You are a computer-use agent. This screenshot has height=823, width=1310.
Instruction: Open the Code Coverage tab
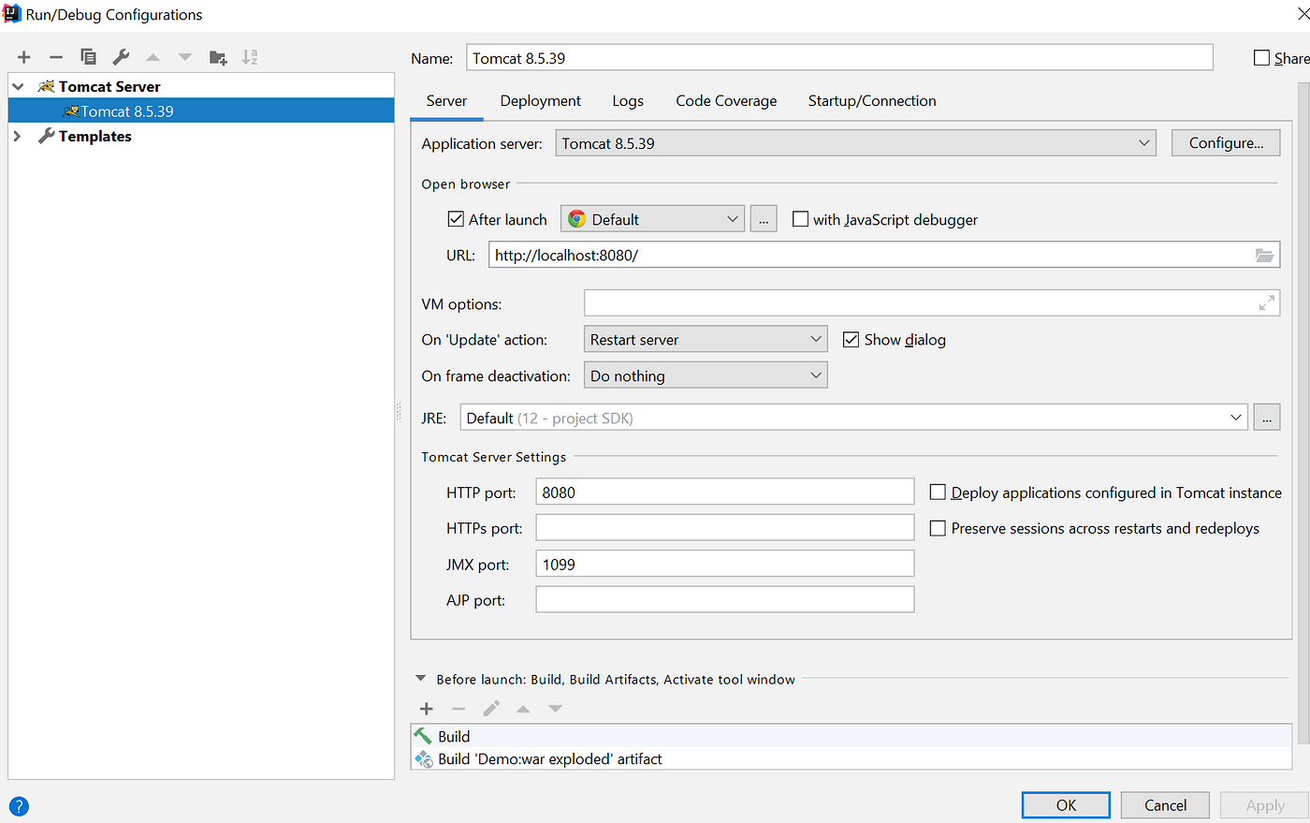(x=726, y=100)
